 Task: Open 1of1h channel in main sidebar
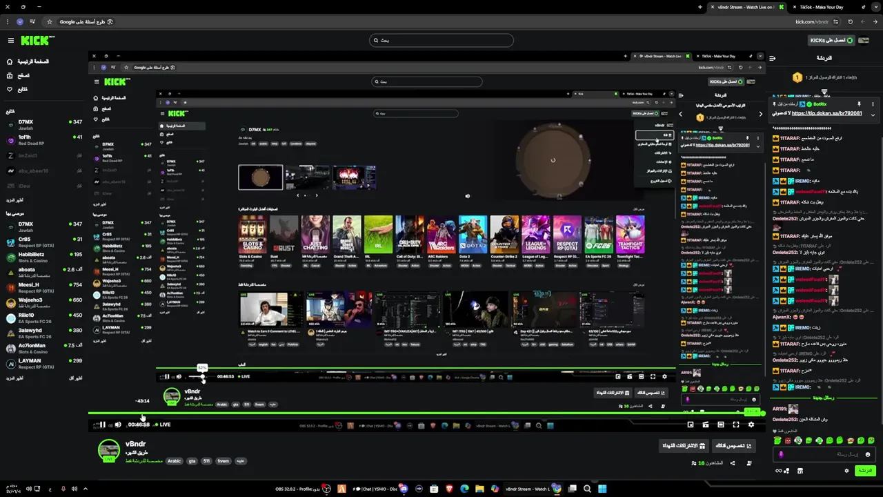point(43,140)
